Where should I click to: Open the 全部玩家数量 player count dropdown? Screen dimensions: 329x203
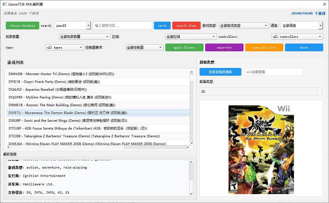[85, 36]
